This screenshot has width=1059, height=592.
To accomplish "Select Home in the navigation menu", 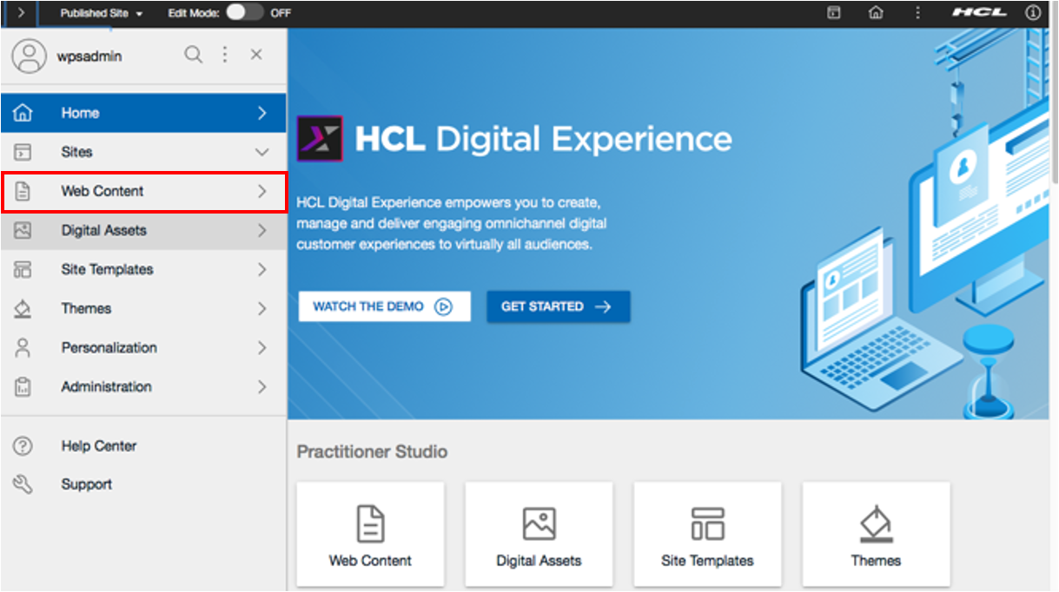I will (143, 113).
